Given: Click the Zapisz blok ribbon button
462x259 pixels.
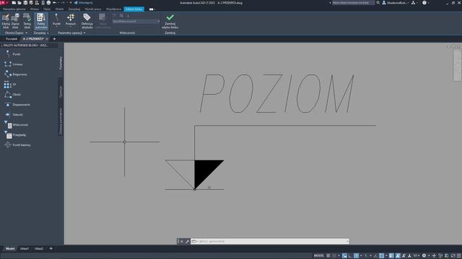Looking at the screenshot, I should (x=15, y=21).
